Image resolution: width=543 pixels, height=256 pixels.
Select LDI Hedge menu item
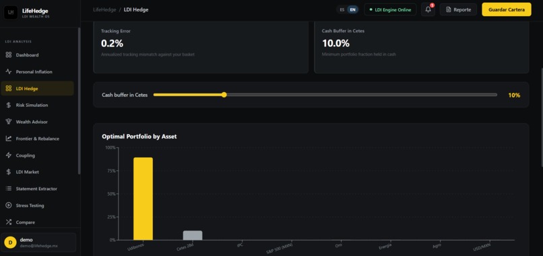pyautogui.click(x=38, y=89)
